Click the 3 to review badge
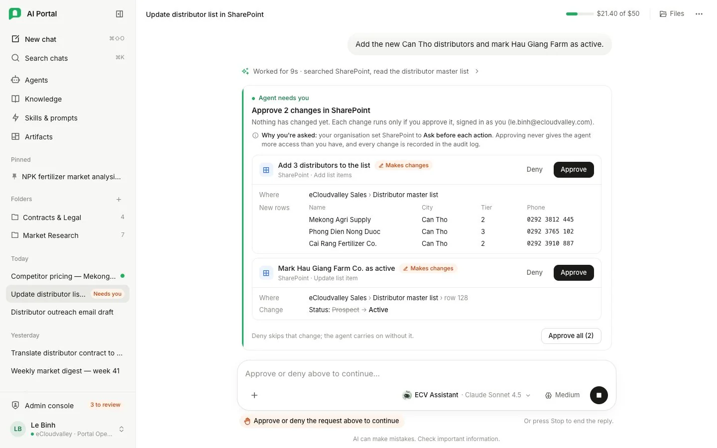The width and height of the screenshot is (717, 448). (x=105, y=405)
